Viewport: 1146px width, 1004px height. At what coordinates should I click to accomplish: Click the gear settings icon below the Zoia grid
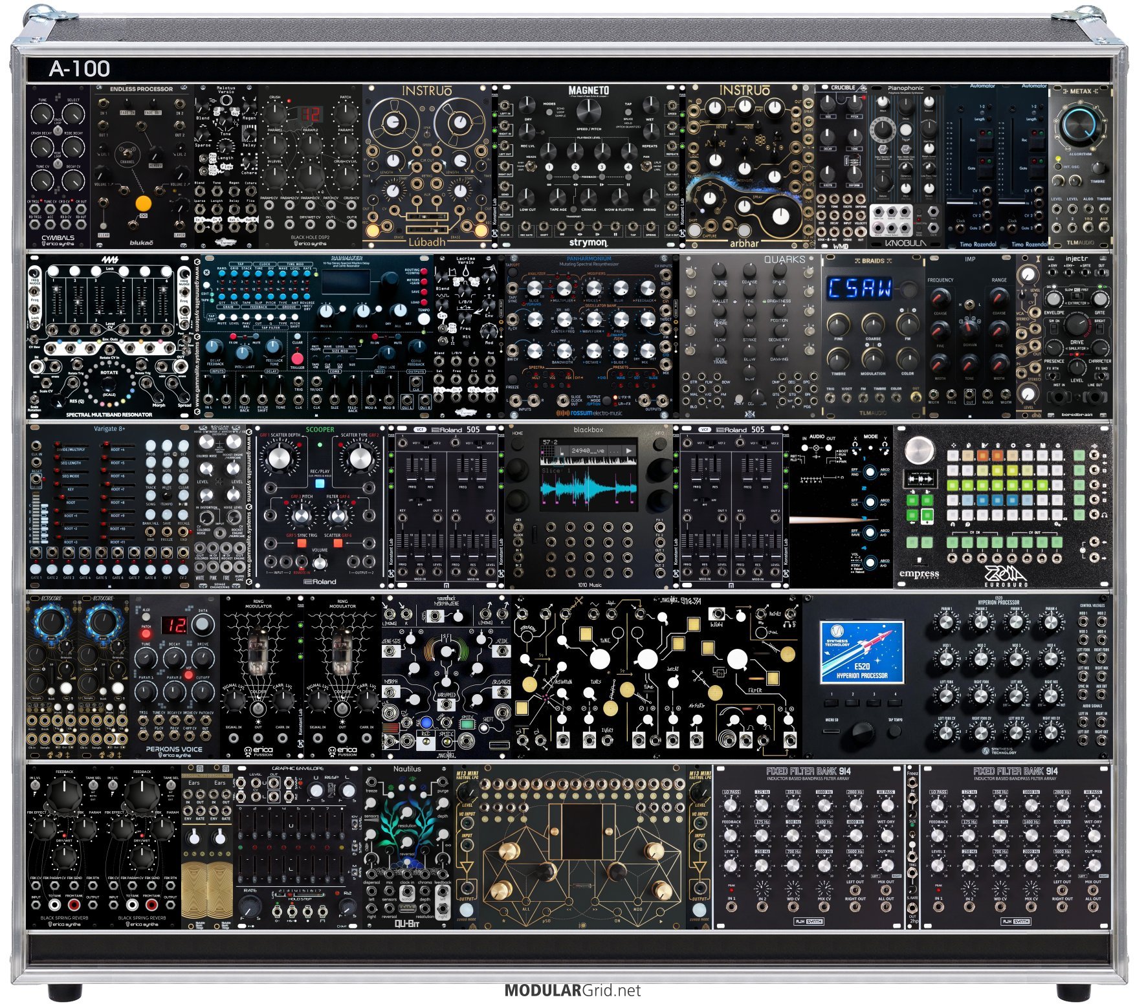pyautogui.click(x=1057, y=524)
